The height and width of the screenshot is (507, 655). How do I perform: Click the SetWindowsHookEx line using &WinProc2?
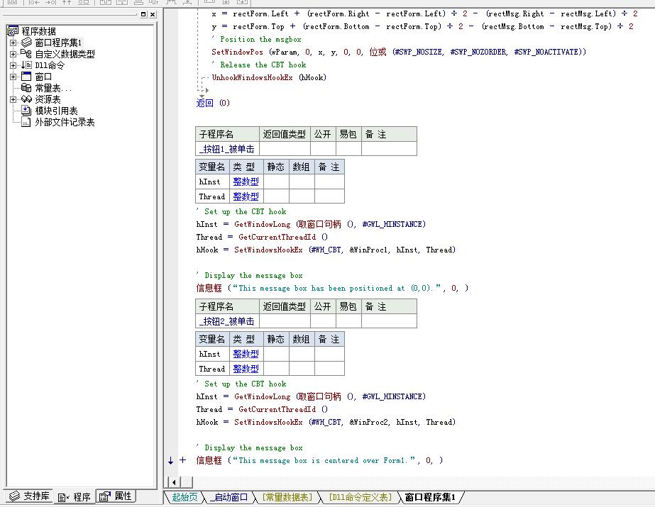pos(326,422)
